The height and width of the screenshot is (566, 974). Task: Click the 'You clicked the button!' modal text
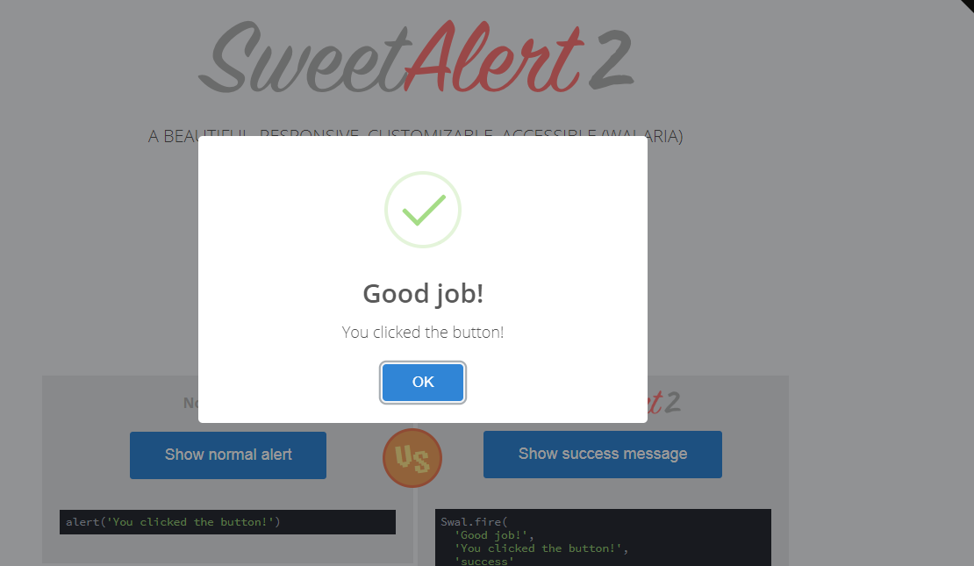[x=423, y=333]
